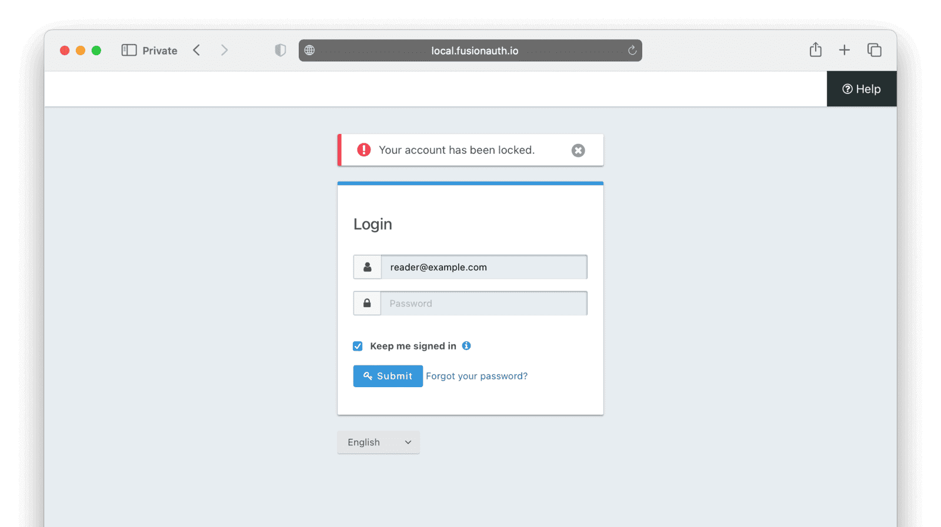Reload the page
Image resolution: width=941 pixels, height=527 pixels.
pos(632,51)
